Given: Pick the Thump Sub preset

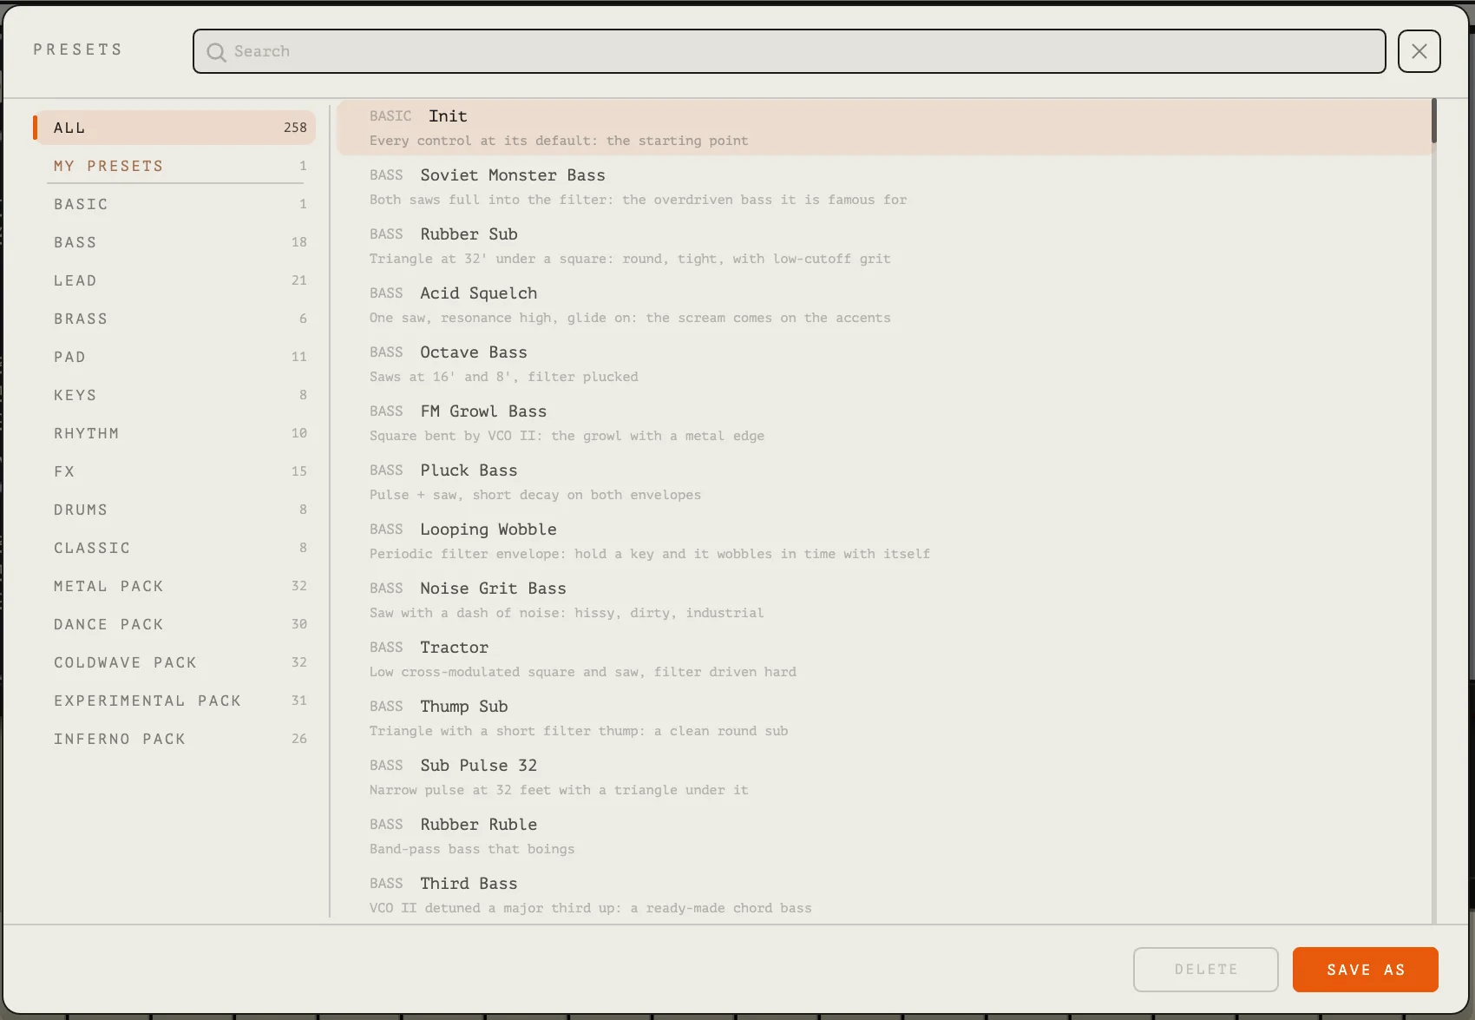Looking at the screenshot, I should 883,718.
